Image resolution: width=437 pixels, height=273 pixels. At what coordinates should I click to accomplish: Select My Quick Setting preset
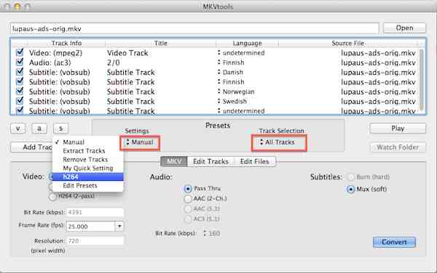pyautogui.click(x=88, y=168)
